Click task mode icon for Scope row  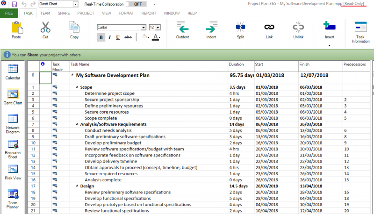coord(55,87)
